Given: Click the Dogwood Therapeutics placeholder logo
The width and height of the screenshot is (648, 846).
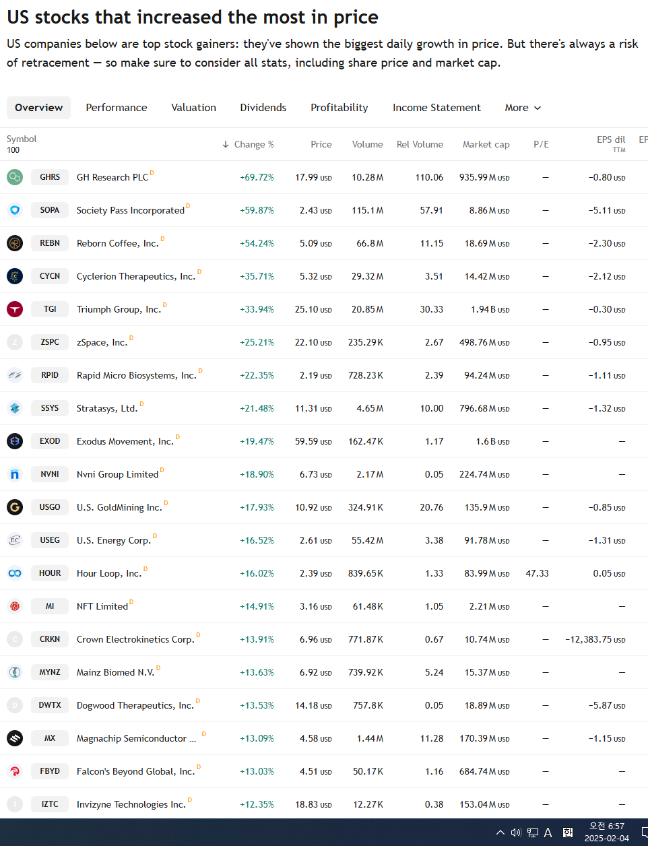Looking at the screenshot, I should 15,705.
